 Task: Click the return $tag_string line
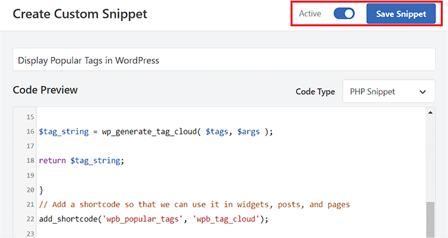tap(82, 161)
